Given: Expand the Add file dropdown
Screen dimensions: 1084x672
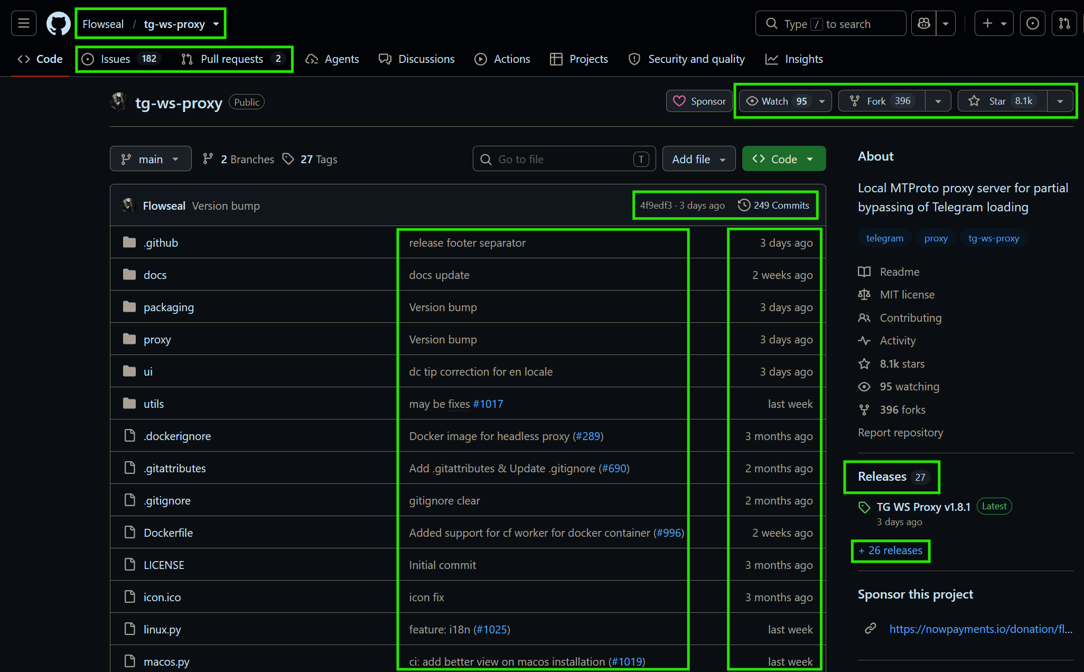Looking at the screenshot, I should [x=699, y=159].
